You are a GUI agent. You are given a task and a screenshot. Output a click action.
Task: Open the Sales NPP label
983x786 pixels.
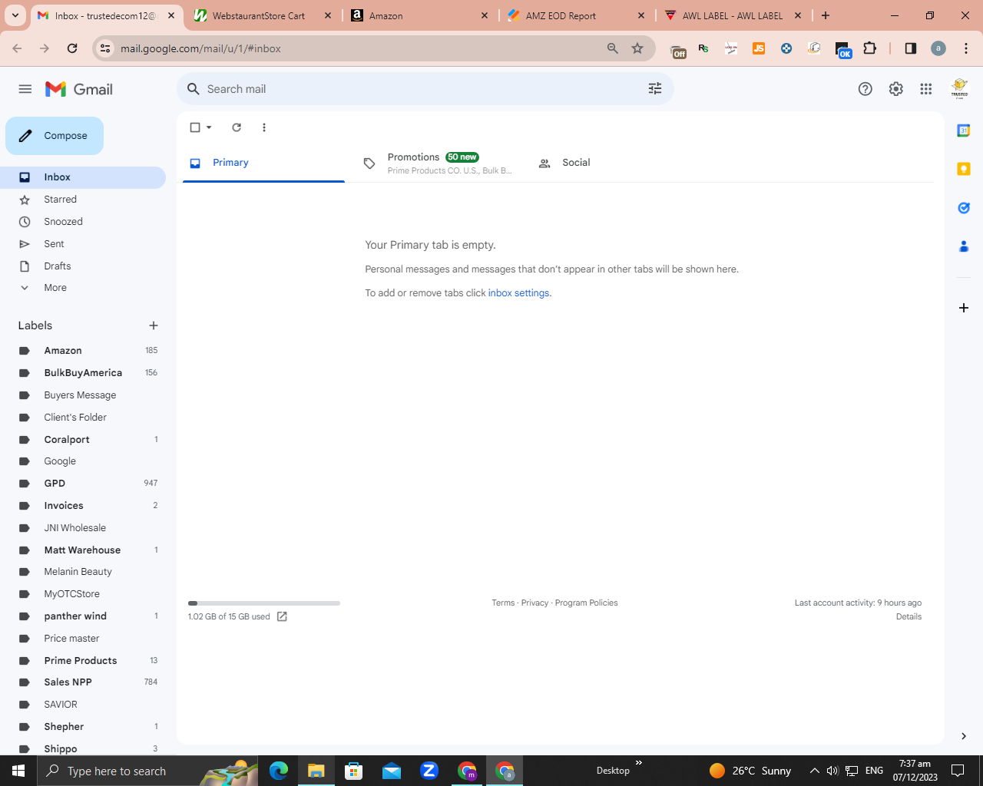click(x=83, y=682)
